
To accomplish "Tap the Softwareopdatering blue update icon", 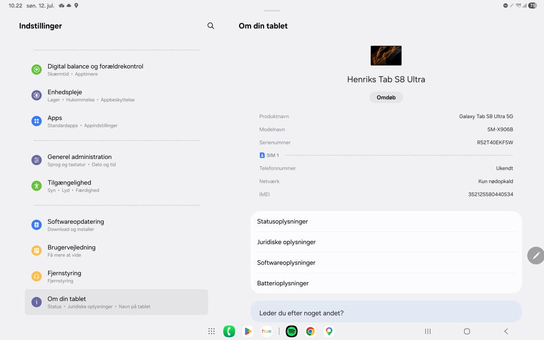I will (36, 225).
